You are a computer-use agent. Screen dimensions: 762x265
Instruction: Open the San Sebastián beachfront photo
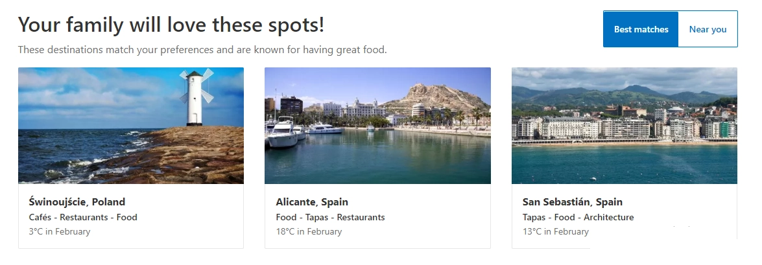624,126
